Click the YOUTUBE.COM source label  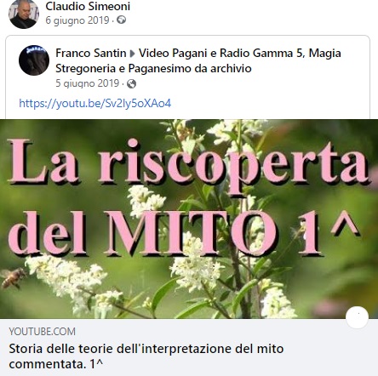(42, 331)
